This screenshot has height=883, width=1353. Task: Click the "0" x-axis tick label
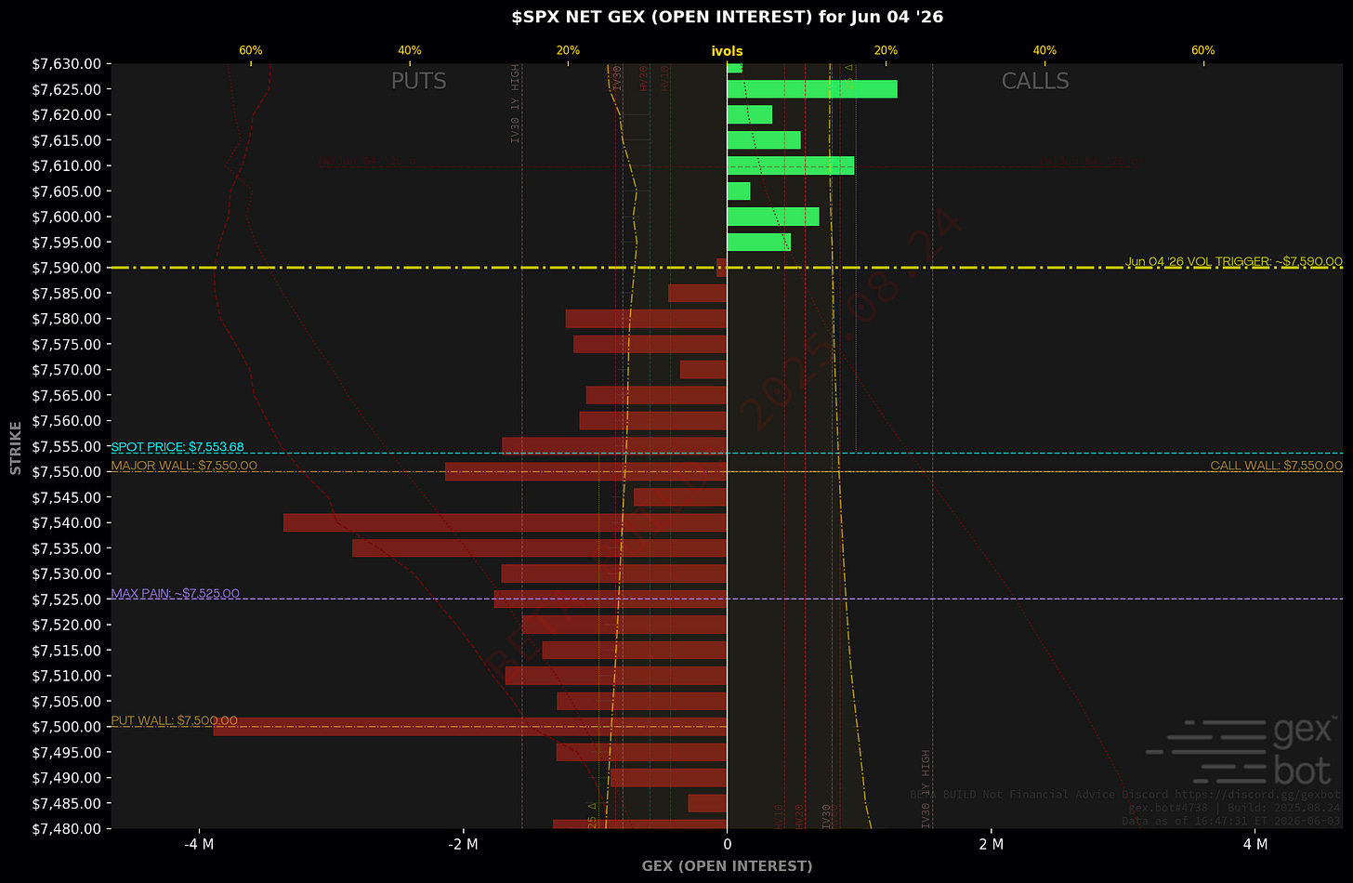(x=727, y=844)
